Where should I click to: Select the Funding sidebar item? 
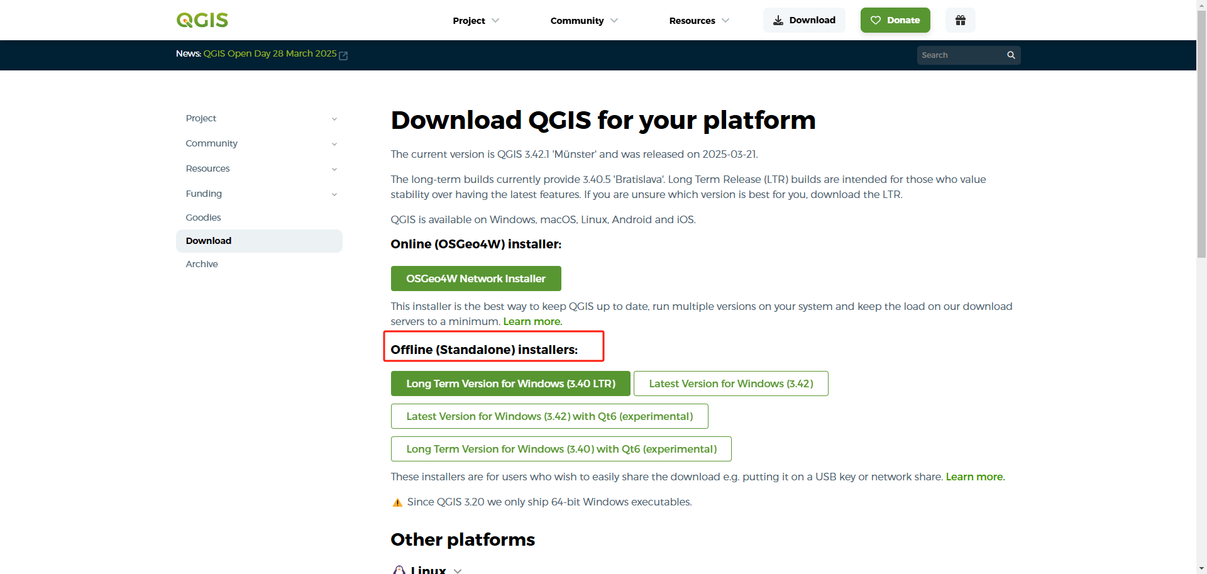coord(204,194)
